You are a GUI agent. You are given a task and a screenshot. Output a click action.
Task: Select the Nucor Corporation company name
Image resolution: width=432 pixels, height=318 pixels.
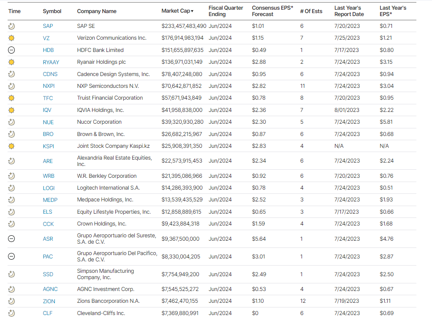[x=99, y=122]
